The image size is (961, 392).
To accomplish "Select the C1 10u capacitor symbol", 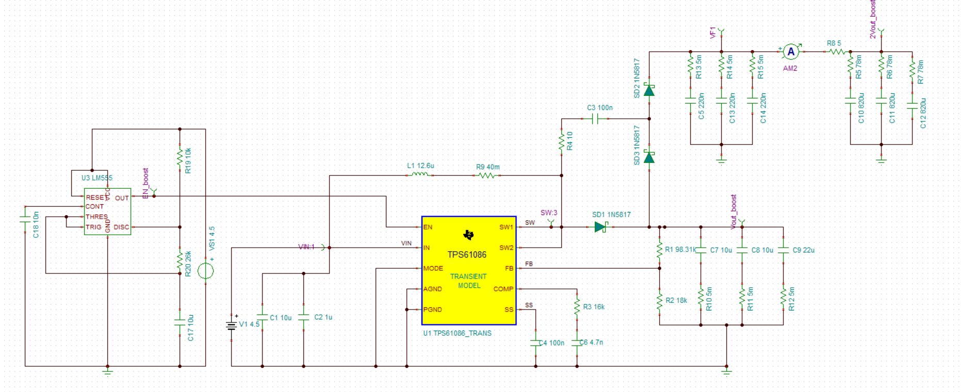I will [x=263, y=317].
